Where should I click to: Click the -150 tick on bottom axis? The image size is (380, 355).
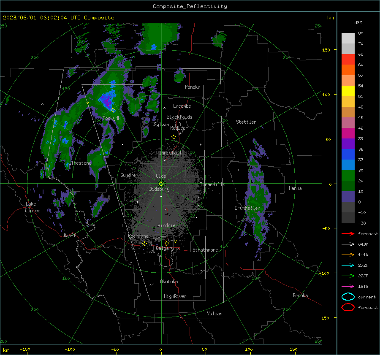click(25, 349)
